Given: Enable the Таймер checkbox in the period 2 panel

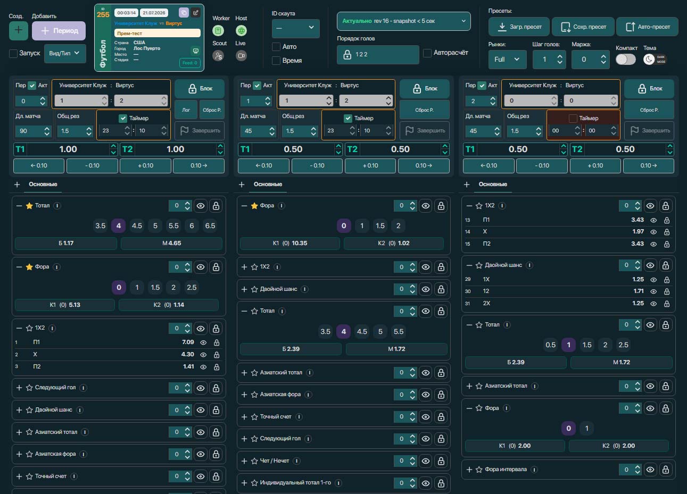Looking at the screenshot, I should [573, 118].
